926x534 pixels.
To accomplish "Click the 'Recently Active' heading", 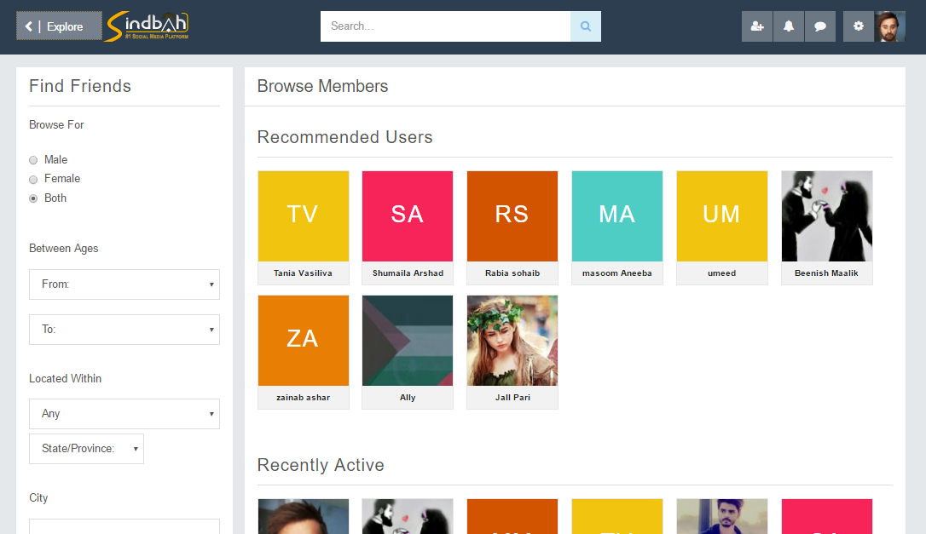I will [321, 465].
